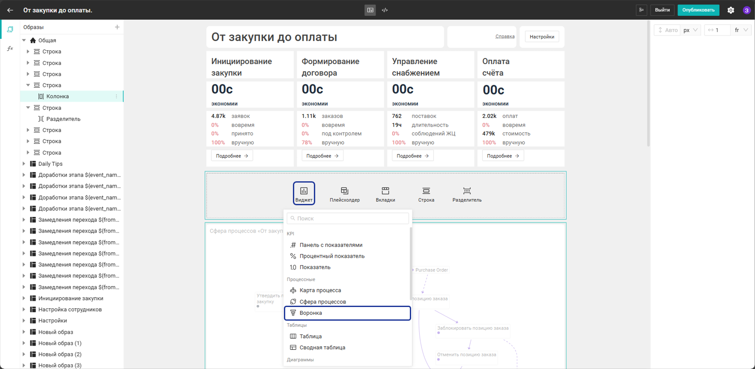Expand the Daily Tips node
Screen dimensions: 755x369
[x=24, y=164]
